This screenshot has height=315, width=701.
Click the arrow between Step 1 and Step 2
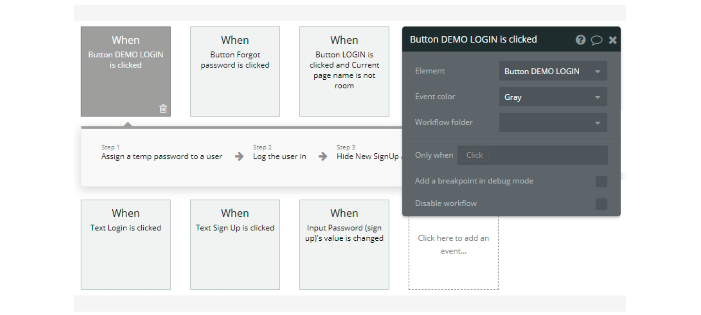point(239,156)
